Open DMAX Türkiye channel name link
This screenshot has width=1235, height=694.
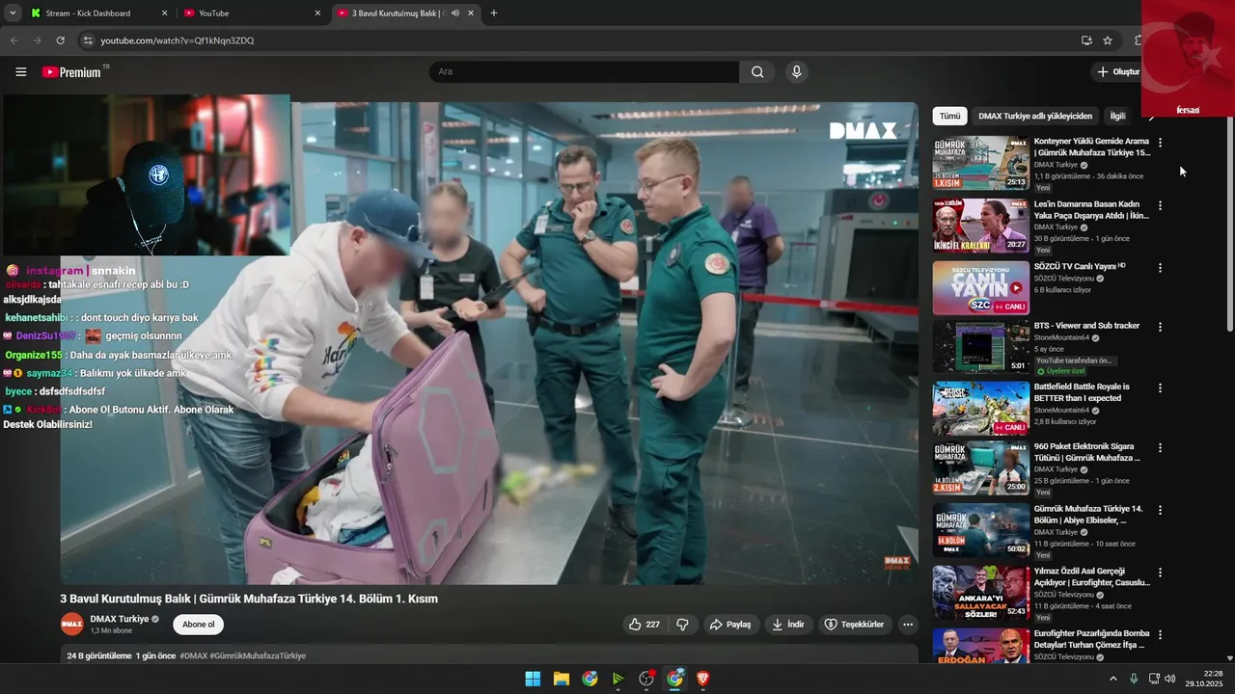120,619
